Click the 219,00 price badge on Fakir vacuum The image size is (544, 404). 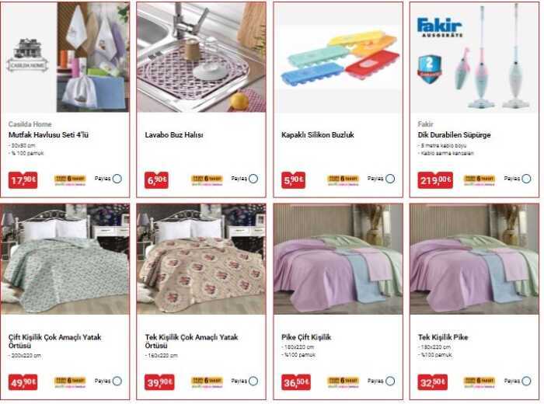coord(435,180)
